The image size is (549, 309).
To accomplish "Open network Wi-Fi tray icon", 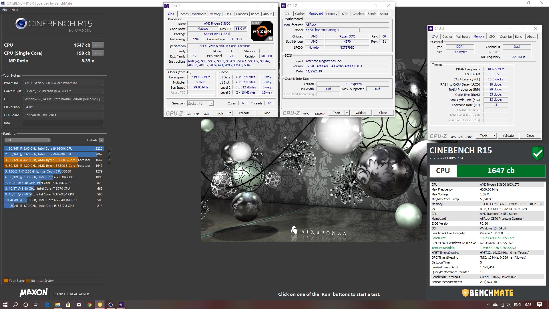I will tap(503, 305).
